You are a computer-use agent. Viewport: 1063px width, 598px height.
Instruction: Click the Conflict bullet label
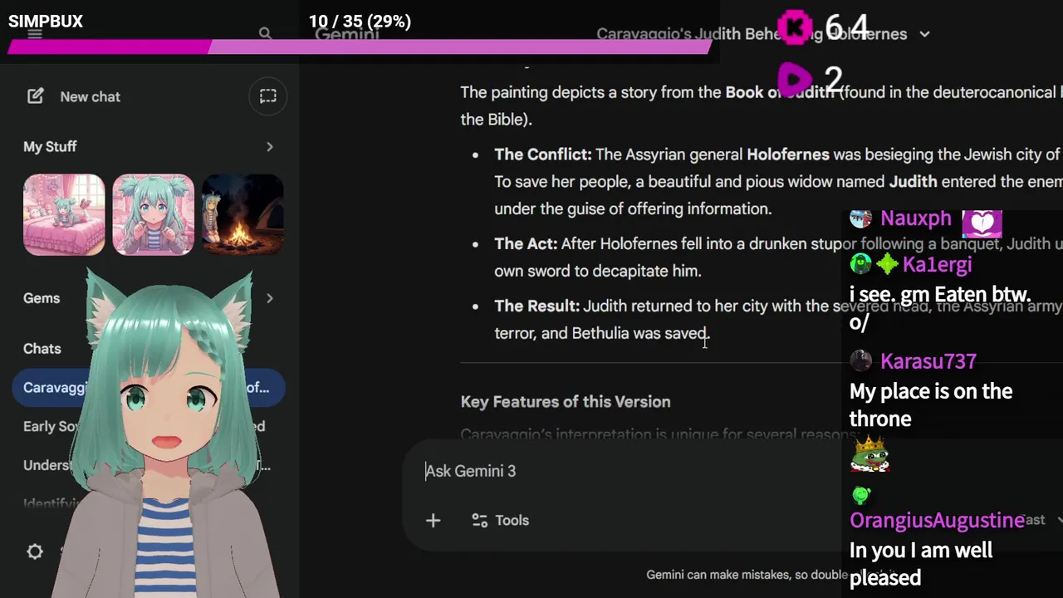click(x=543, y=154)
